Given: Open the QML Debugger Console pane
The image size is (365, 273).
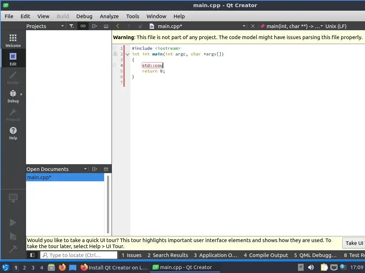Looking at the screenshot, I should coord(315,255).
